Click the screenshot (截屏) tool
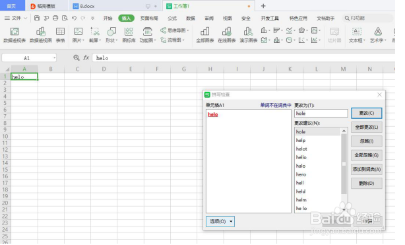The image size is (405, 245). pos(95,35)
